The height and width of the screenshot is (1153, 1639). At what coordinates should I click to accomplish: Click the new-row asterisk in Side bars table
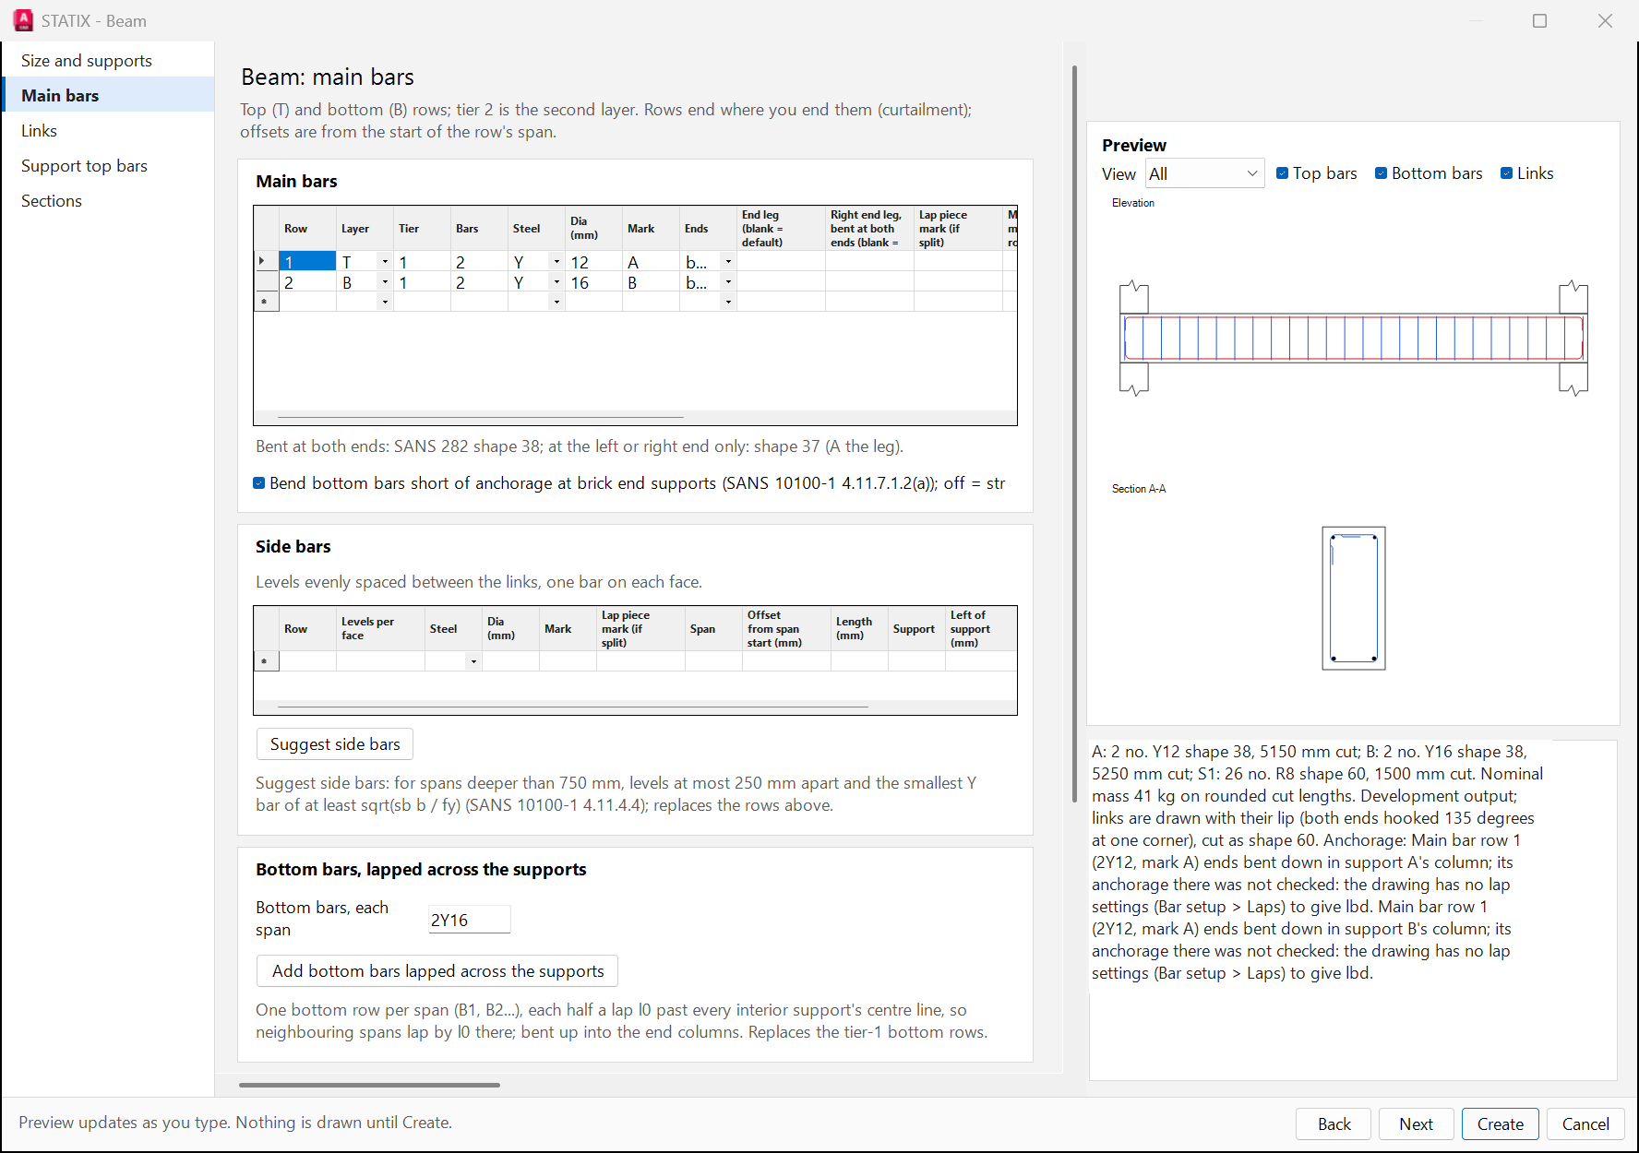(x=266, y=661)
